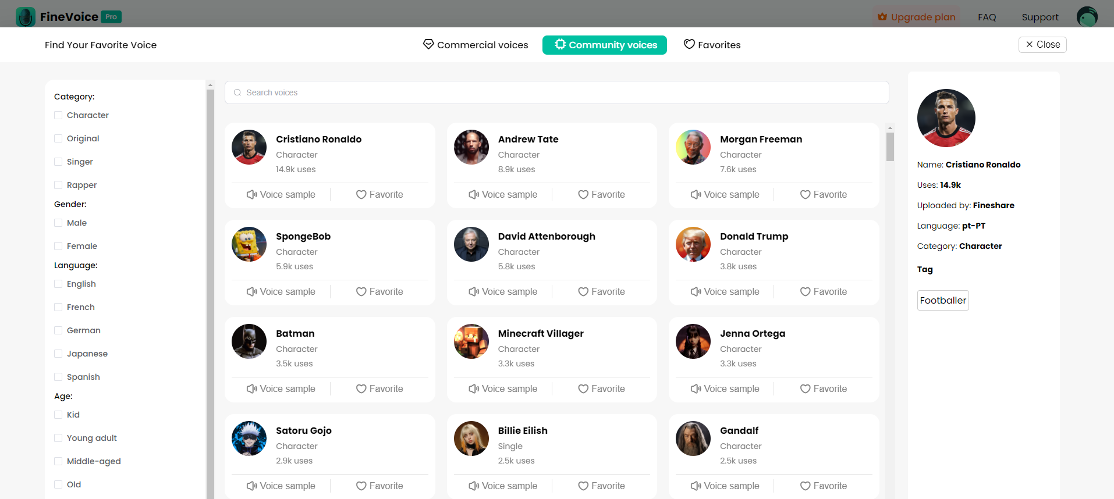
Task: Click heart icon on Gandalf card
Action: [805, 486]
